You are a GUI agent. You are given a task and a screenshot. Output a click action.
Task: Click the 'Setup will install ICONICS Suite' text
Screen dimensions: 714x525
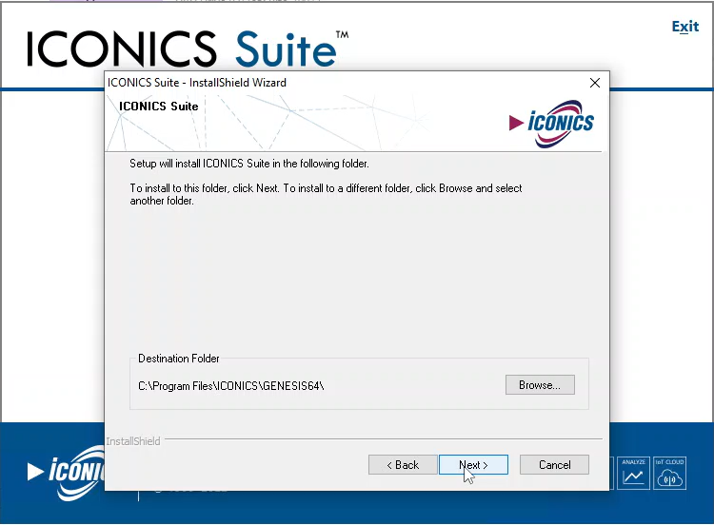(x=249, y=164)
